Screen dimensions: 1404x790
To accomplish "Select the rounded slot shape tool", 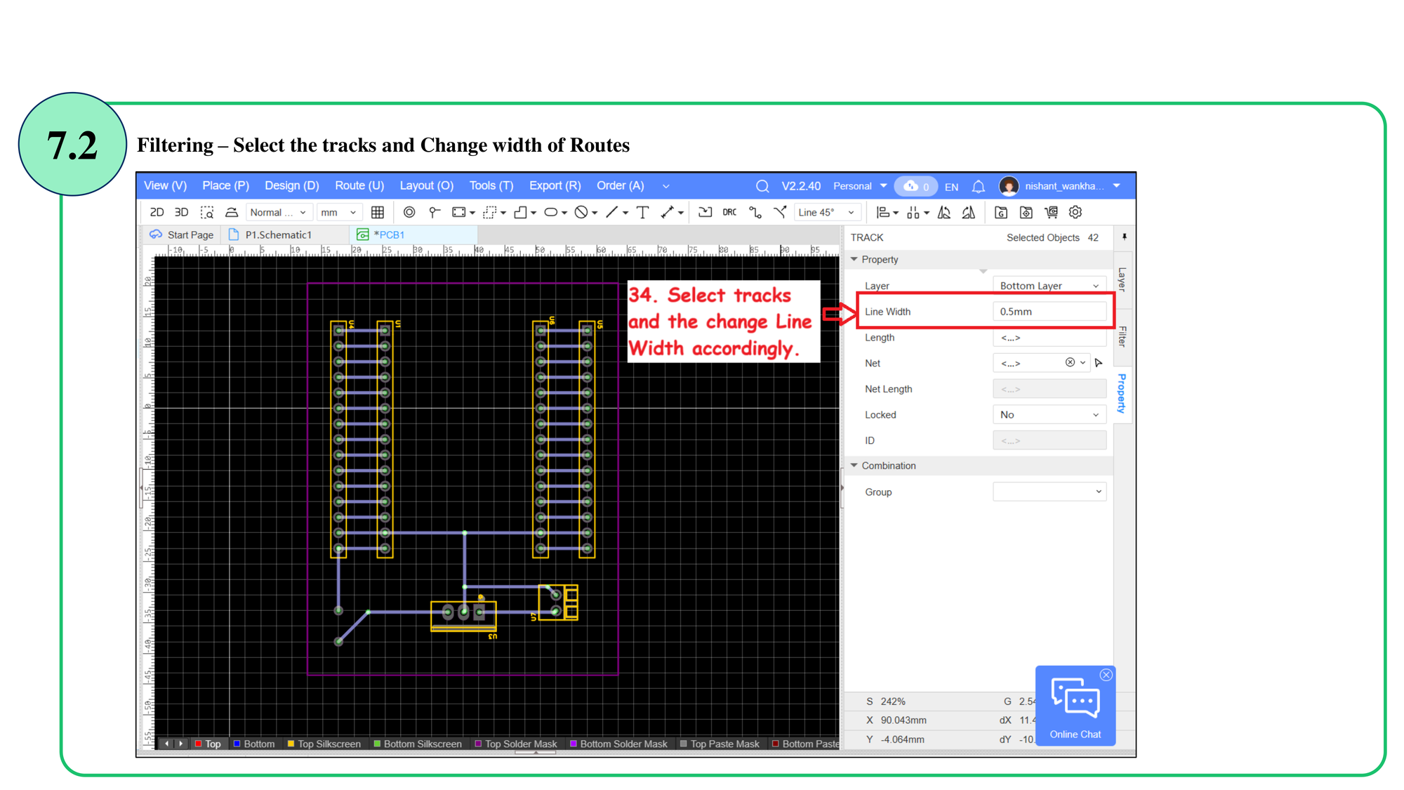I will [551, 212].
